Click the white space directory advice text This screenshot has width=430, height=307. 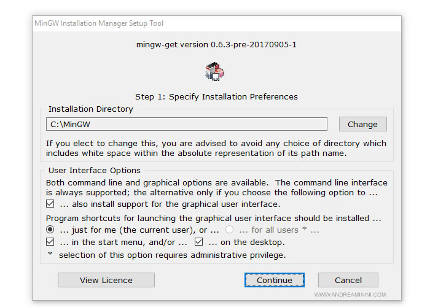coord(216,148)
